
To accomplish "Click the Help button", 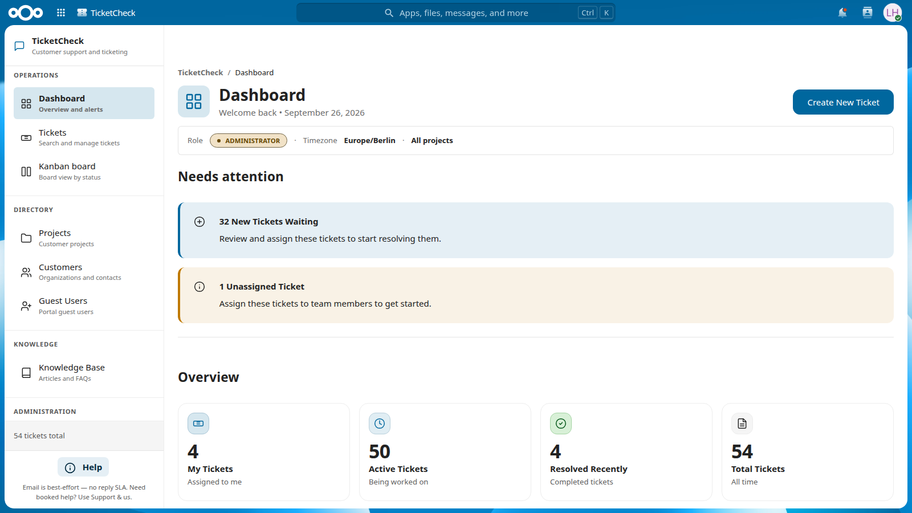I will point(83,467).
